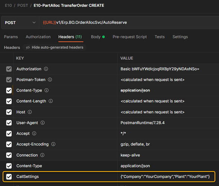
Task: Uncheck the CallSettings header checkbox
Action: click(9, 177)
